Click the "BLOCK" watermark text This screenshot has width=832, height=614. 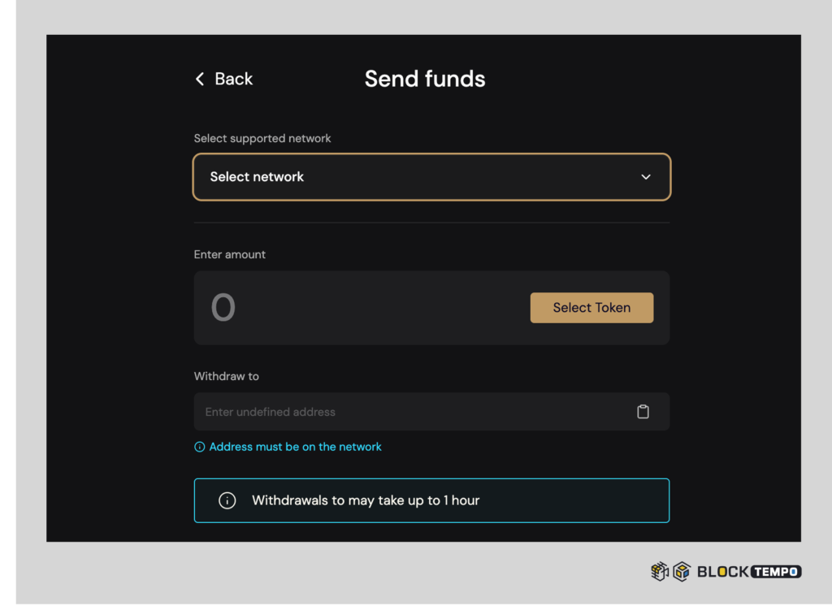coord(723,572)
